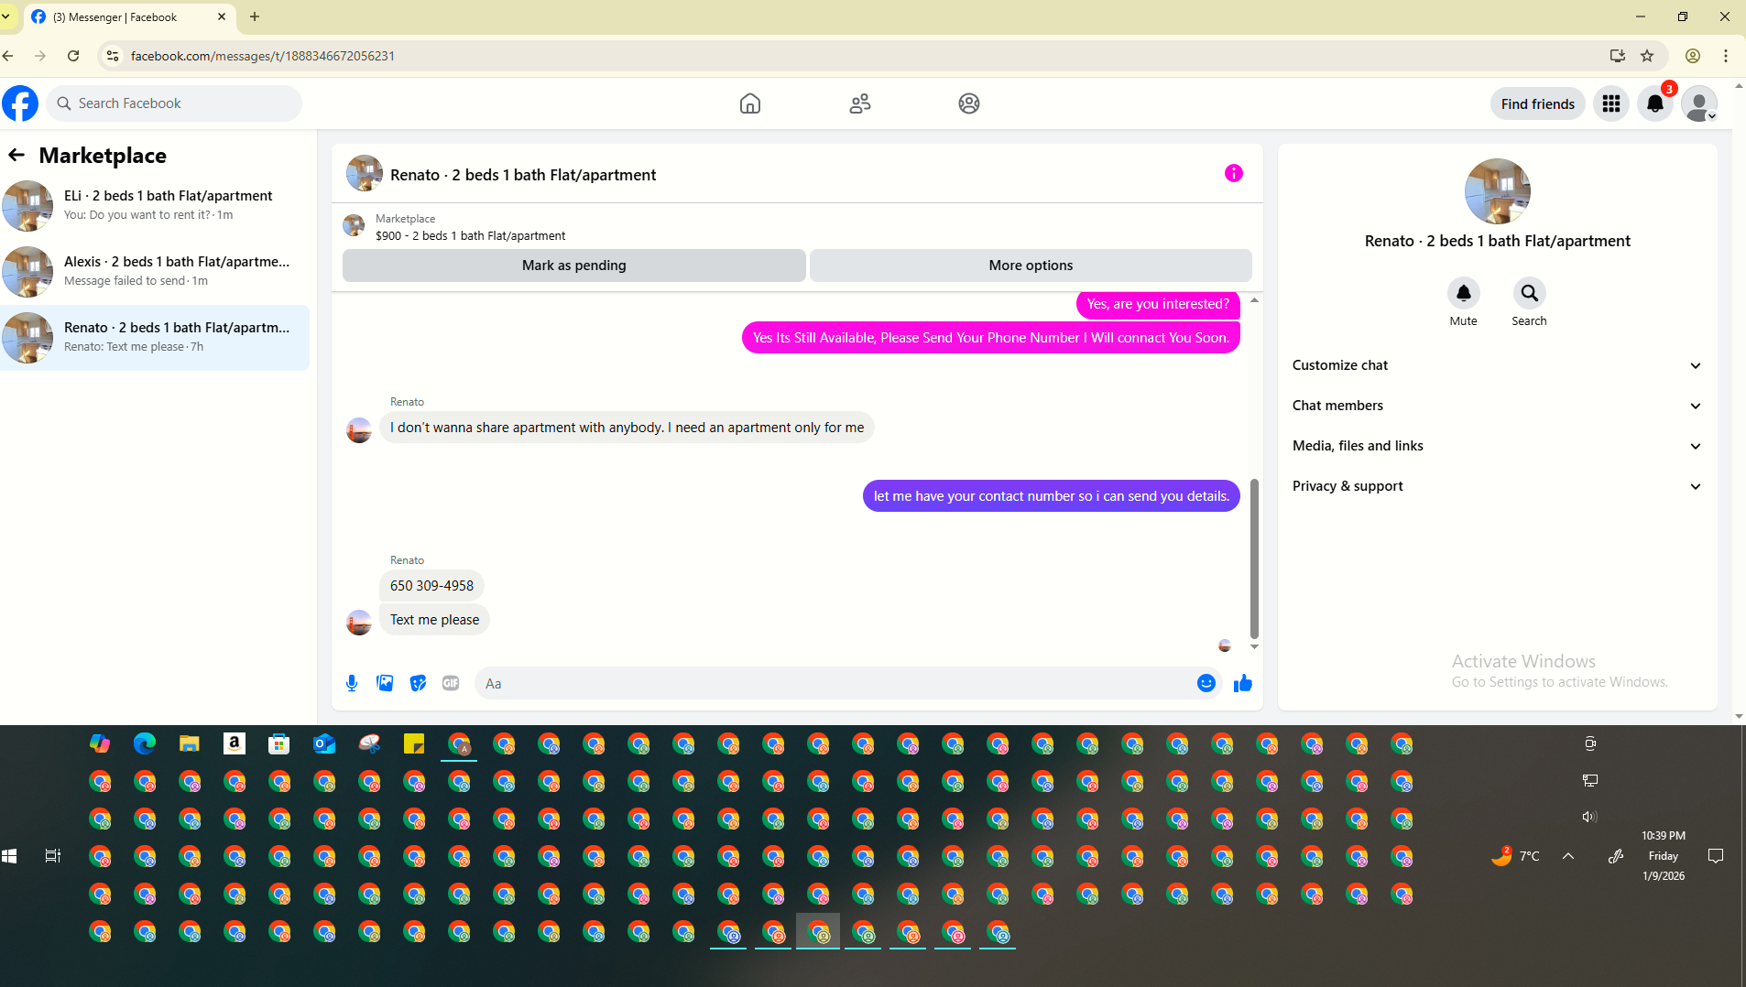1746x987 pixels.
Task: Show hidden tray icons chevron
Action: [1568, 856]
